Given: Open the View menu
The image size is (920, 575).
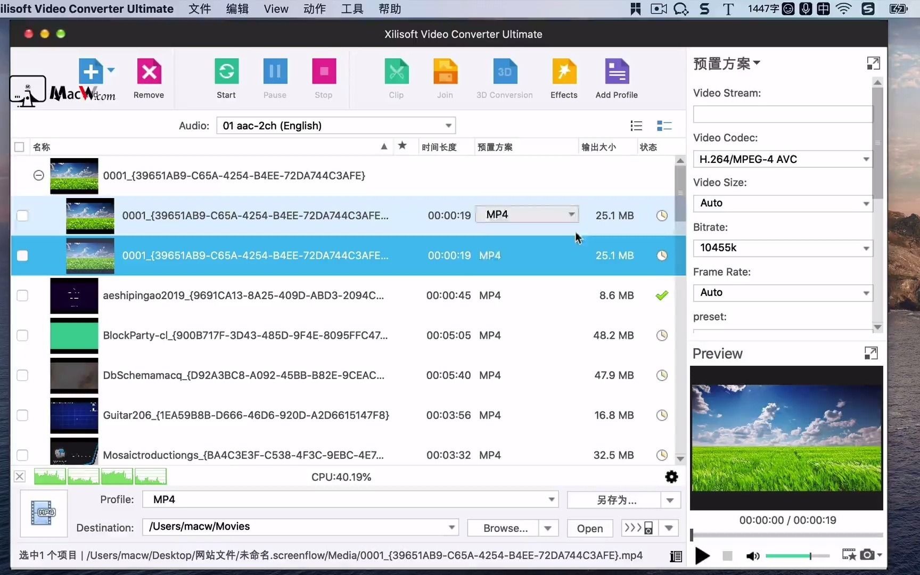Looking at the screenshot, I should pos(276,9).
